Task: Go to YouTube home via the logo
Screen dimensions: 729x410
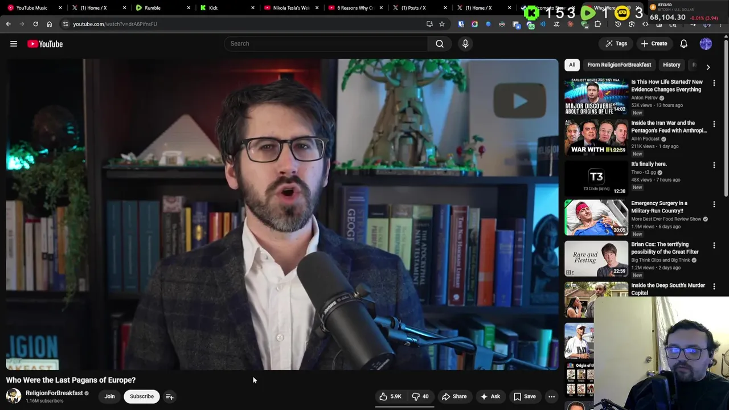Action: (x=45, y=44)
